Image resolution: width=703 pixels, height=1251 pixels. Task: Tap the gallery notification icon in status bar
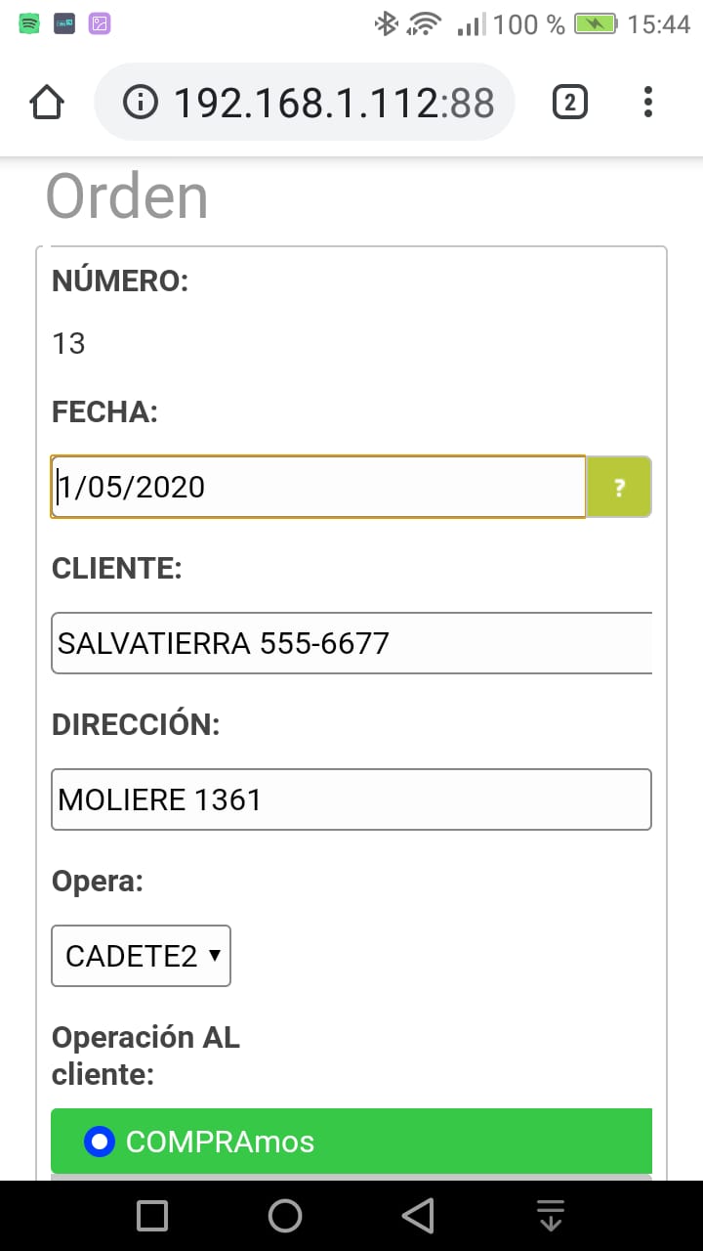[x=100, y=24]
